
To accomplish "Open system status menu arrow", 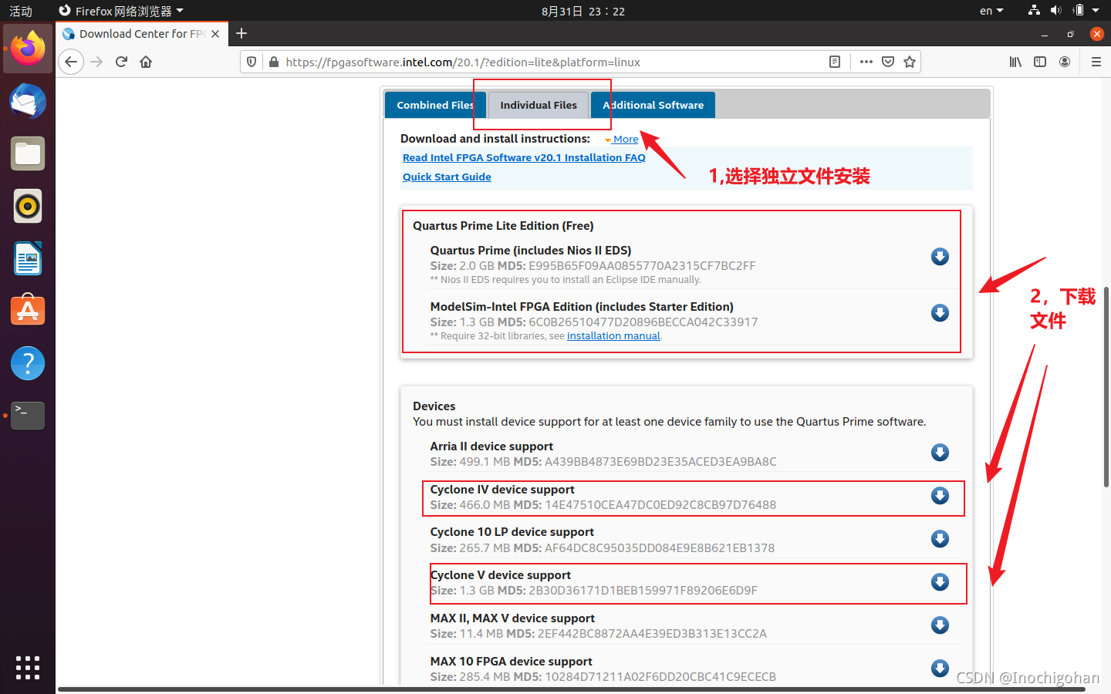I will click(x=1096, y=11).
